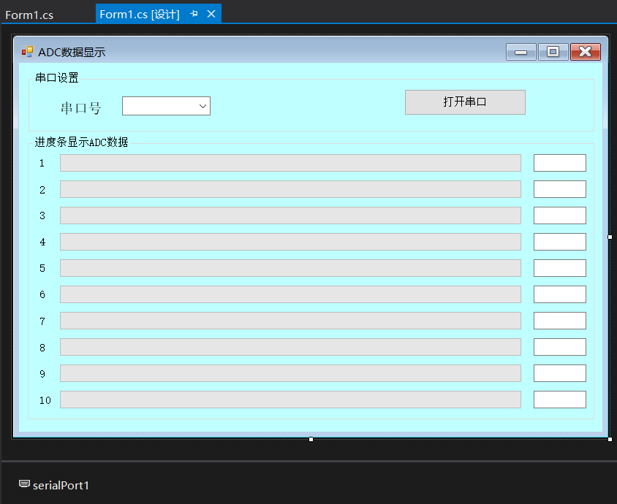Select the 打开串口 button

tap(465, 102)
